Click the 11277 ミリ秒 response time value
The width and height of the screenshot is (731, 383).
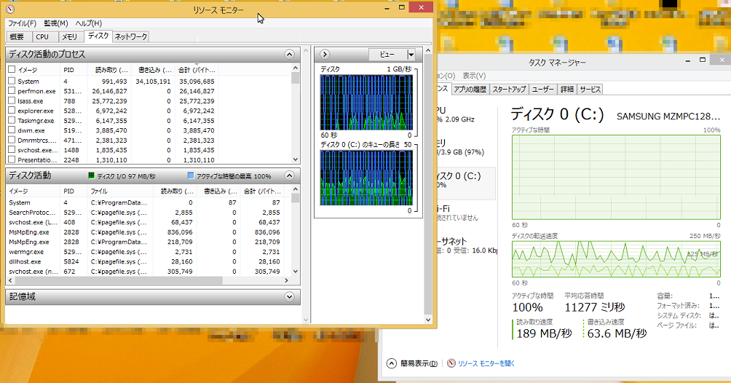595,307
